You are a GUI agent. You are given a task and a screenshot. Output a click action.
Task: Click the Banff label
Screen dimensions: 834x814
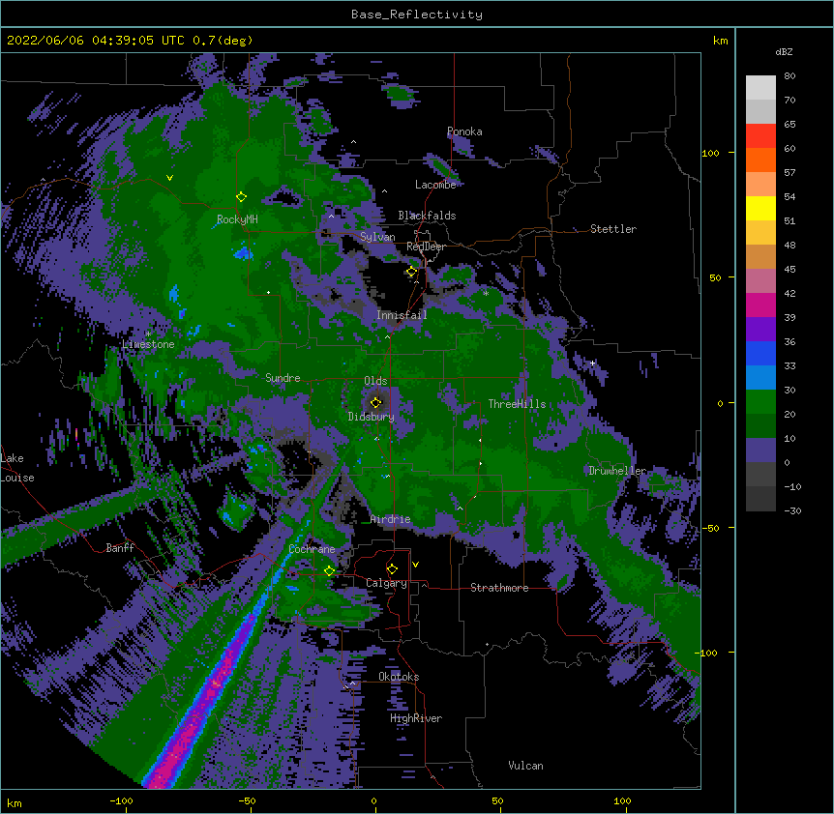[120, 548]
